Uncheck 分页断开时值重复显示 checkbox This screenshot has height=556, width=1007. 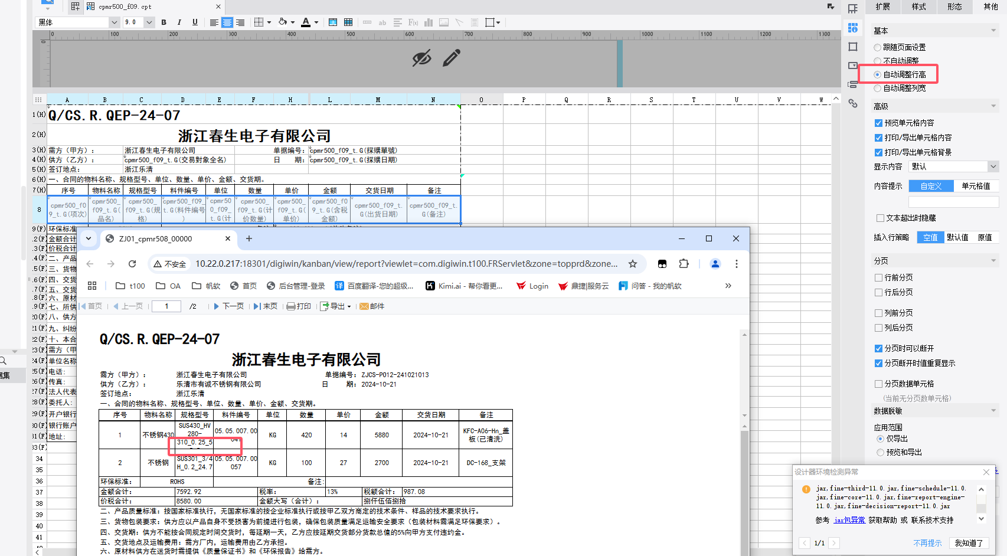click(x=878, y=363)
